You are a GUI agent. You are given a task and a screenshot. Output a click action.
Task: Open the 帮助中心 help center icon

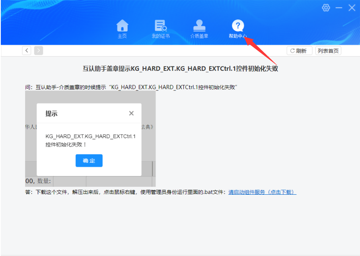pyautogui.click(x=237, y=25)
